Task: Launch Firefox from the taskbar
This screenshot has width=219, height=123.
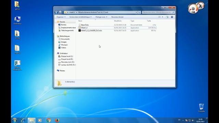Action: pyautogui.click(x=57, y=120)
